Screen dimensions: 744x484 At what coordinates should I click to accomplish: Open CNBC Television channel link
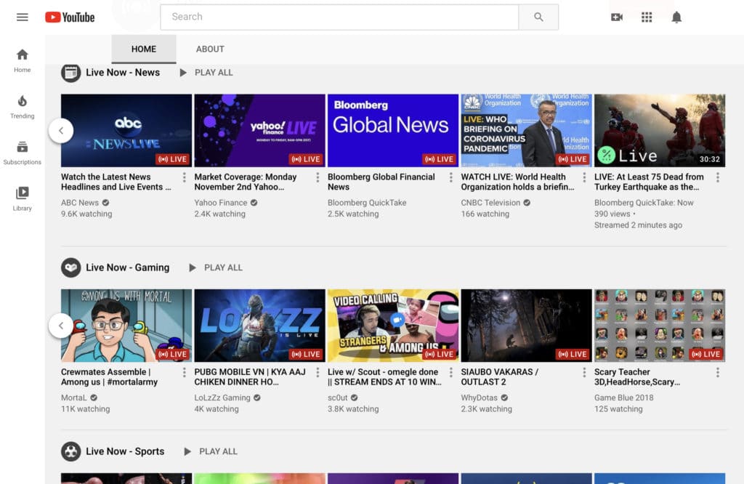point(490,203)
